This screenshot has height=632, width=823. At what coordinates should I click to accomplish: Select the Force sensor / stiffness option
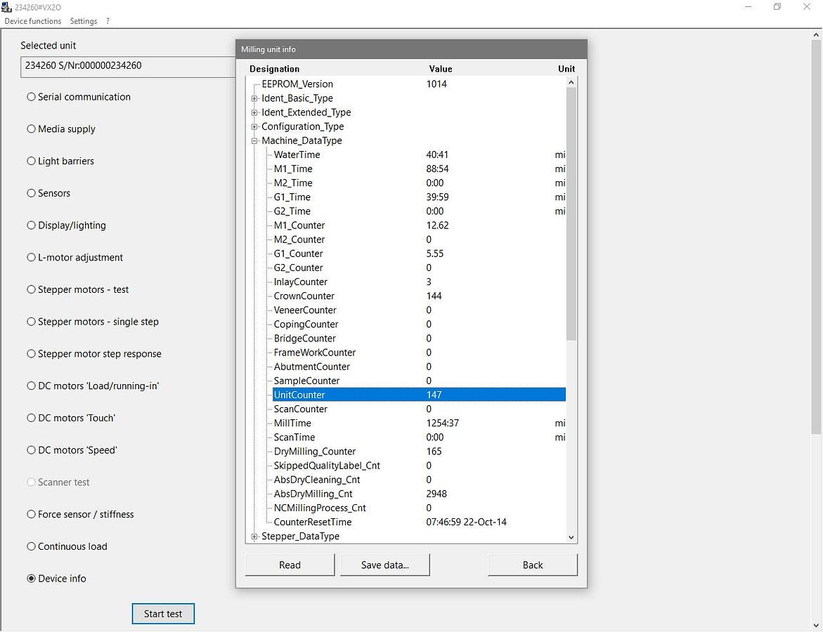pyautogui.click(x=32, y=515)
